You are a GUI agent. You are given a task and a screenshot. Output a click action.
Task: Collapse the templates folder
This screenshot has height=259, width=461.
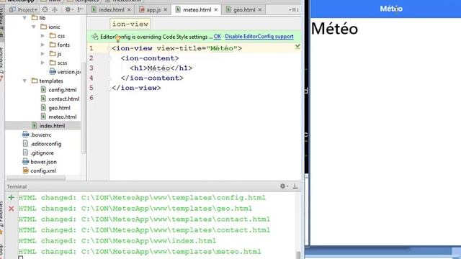tap(24, 81)
